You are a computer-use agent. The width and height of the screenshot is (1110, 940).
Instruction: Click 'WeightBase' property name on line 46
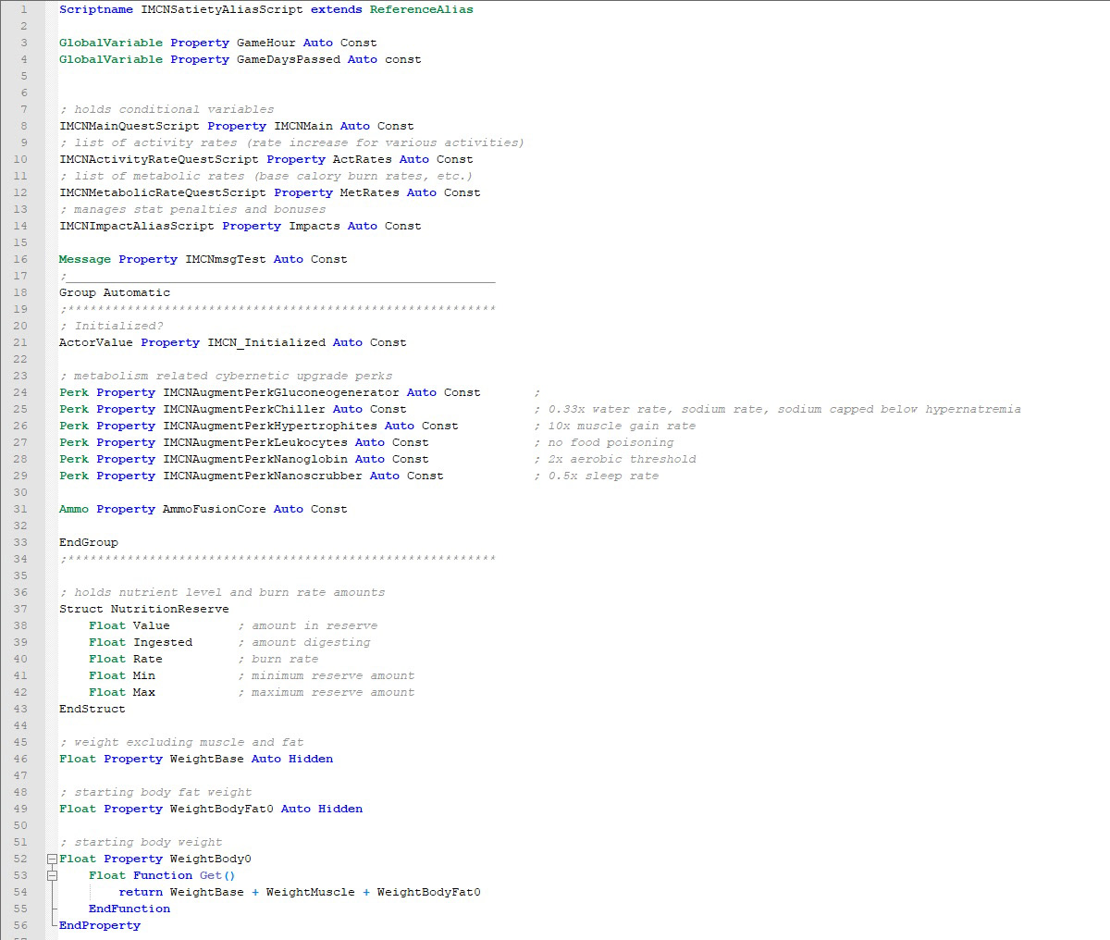(207, 759)
